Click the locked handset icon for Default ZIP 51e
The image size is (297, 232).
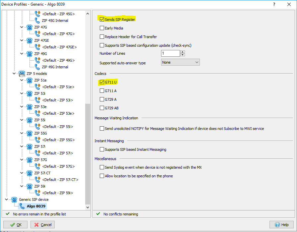point(37,87)
